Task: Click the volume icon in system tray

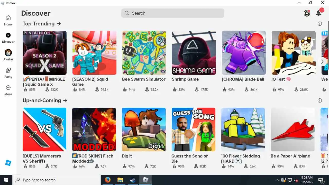Action: 296,180
